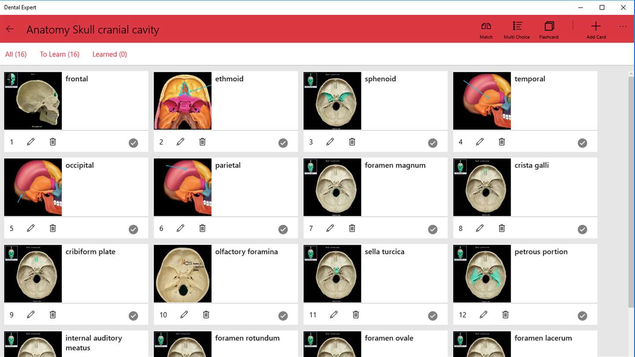
Task: Start the Match game mode
Action: pos(486,30)
